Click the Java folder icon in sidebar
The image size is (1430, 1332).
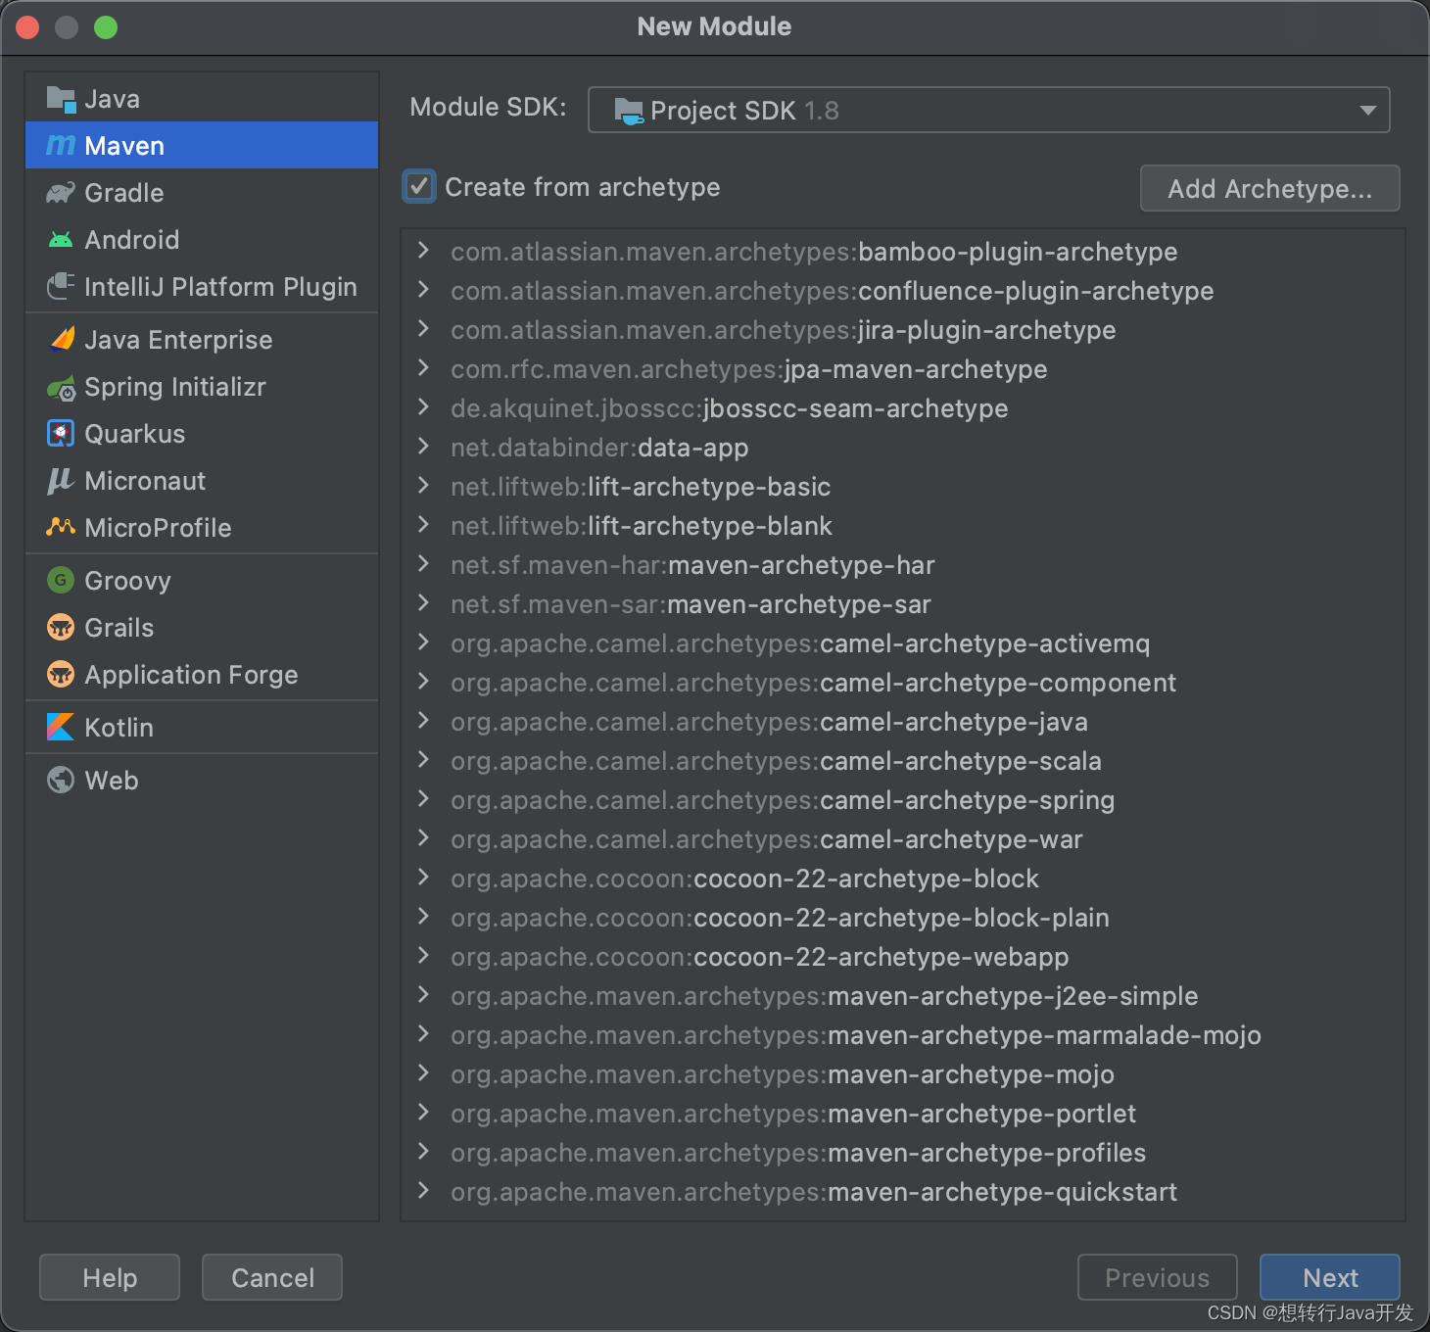[x=61, y=99]
